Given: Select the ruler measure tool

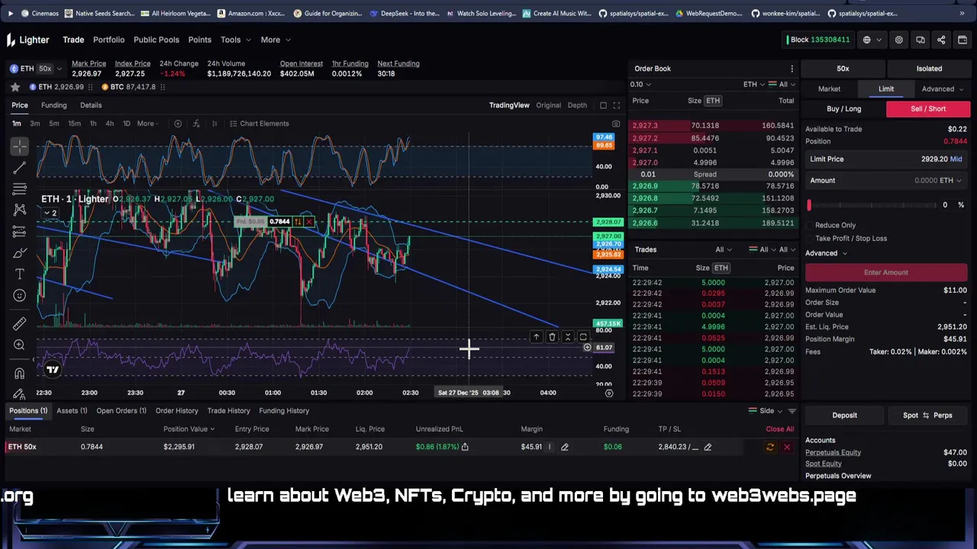Looking at the screenshot, I should 20,324.
